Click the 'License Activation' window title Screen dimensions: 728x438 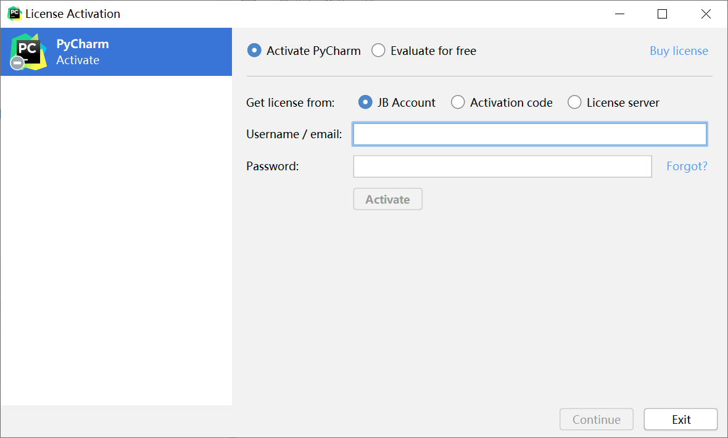pyautogui.click(x=73, y=14)
